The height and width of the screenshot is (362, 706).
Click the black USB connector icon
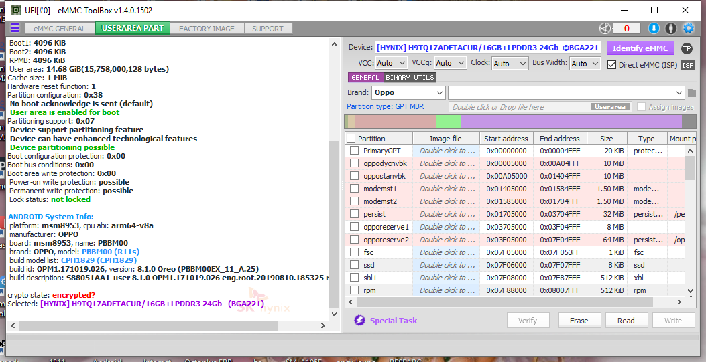pyautogui.click(x=670, y=28)
